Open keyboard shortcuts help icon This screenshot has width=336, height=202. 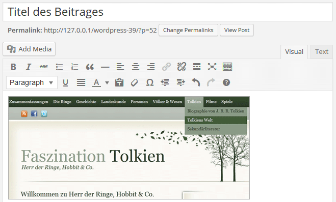click(226, 82)
